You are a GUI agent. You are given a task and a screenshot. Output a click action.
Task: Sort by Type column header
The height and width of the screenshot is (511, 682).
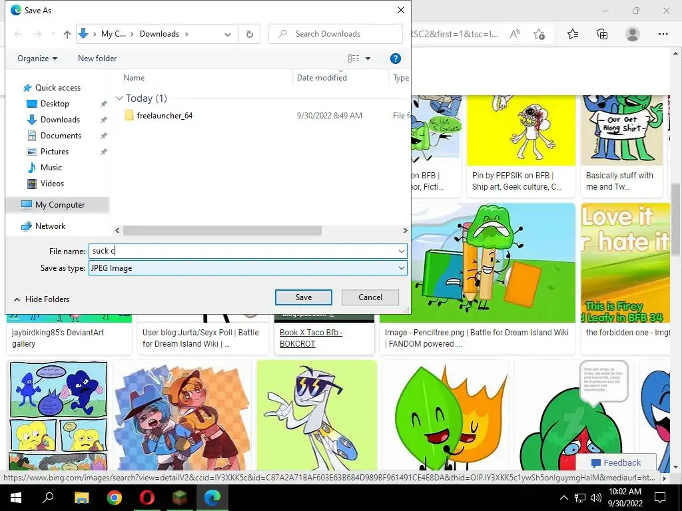[x=400, y=78]
